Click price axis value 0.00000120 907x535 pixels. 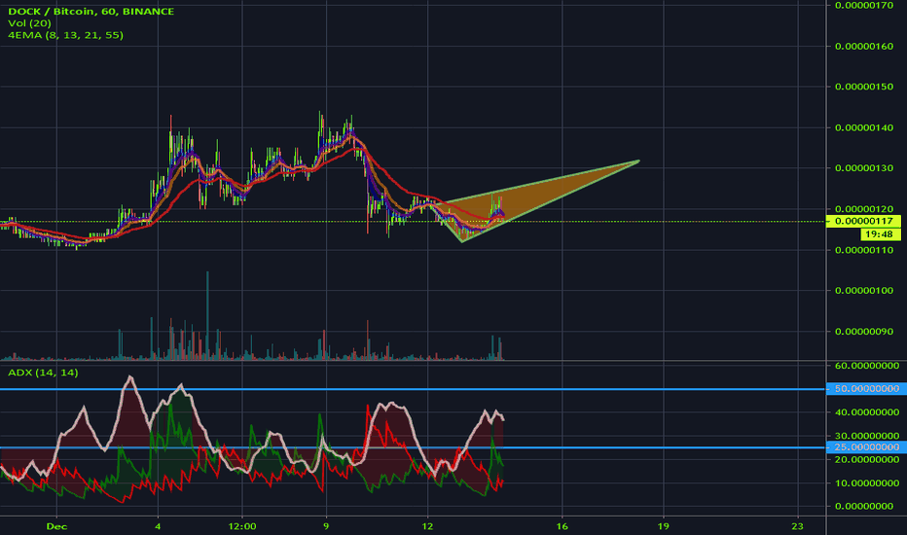[x=864, y=209]
